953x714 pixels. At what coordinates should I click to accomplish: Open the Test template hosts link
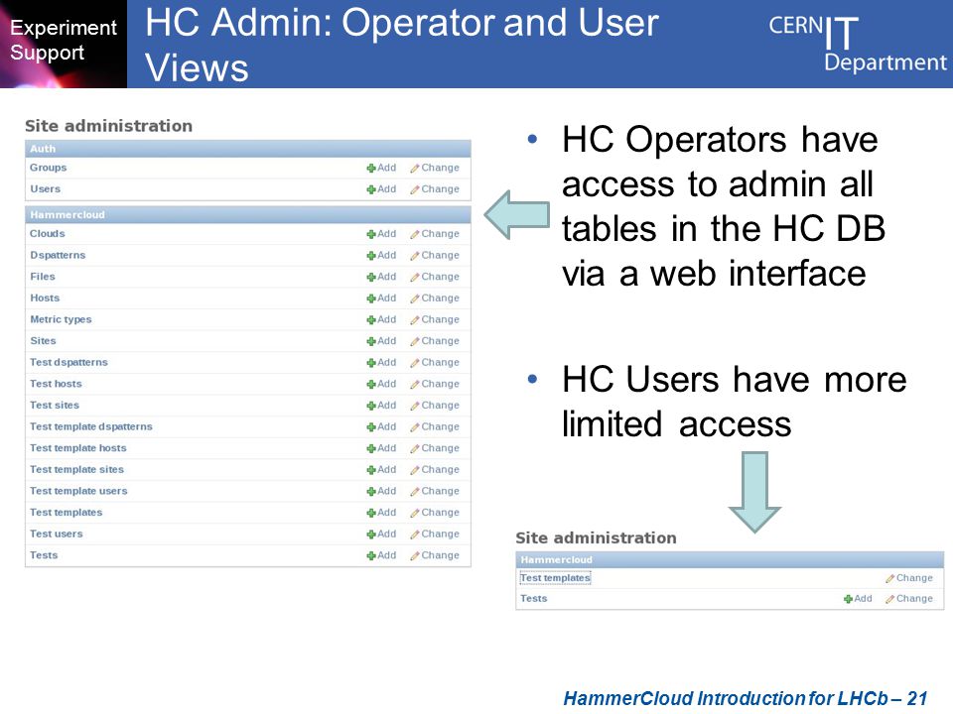(78, 448)
